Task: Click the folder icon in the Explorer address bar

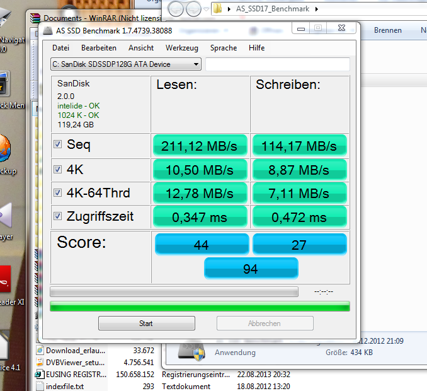Action: (x=217, y=8)
